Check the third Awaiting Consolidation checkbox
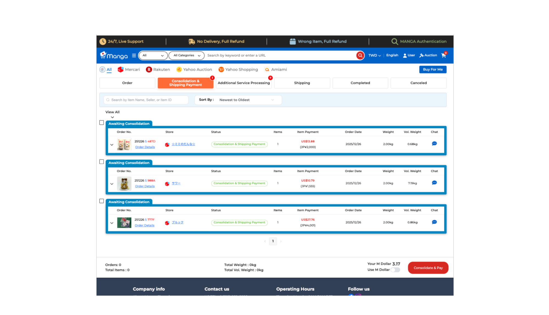Viewport: 549px width, 315px height. tap(102, 201)
